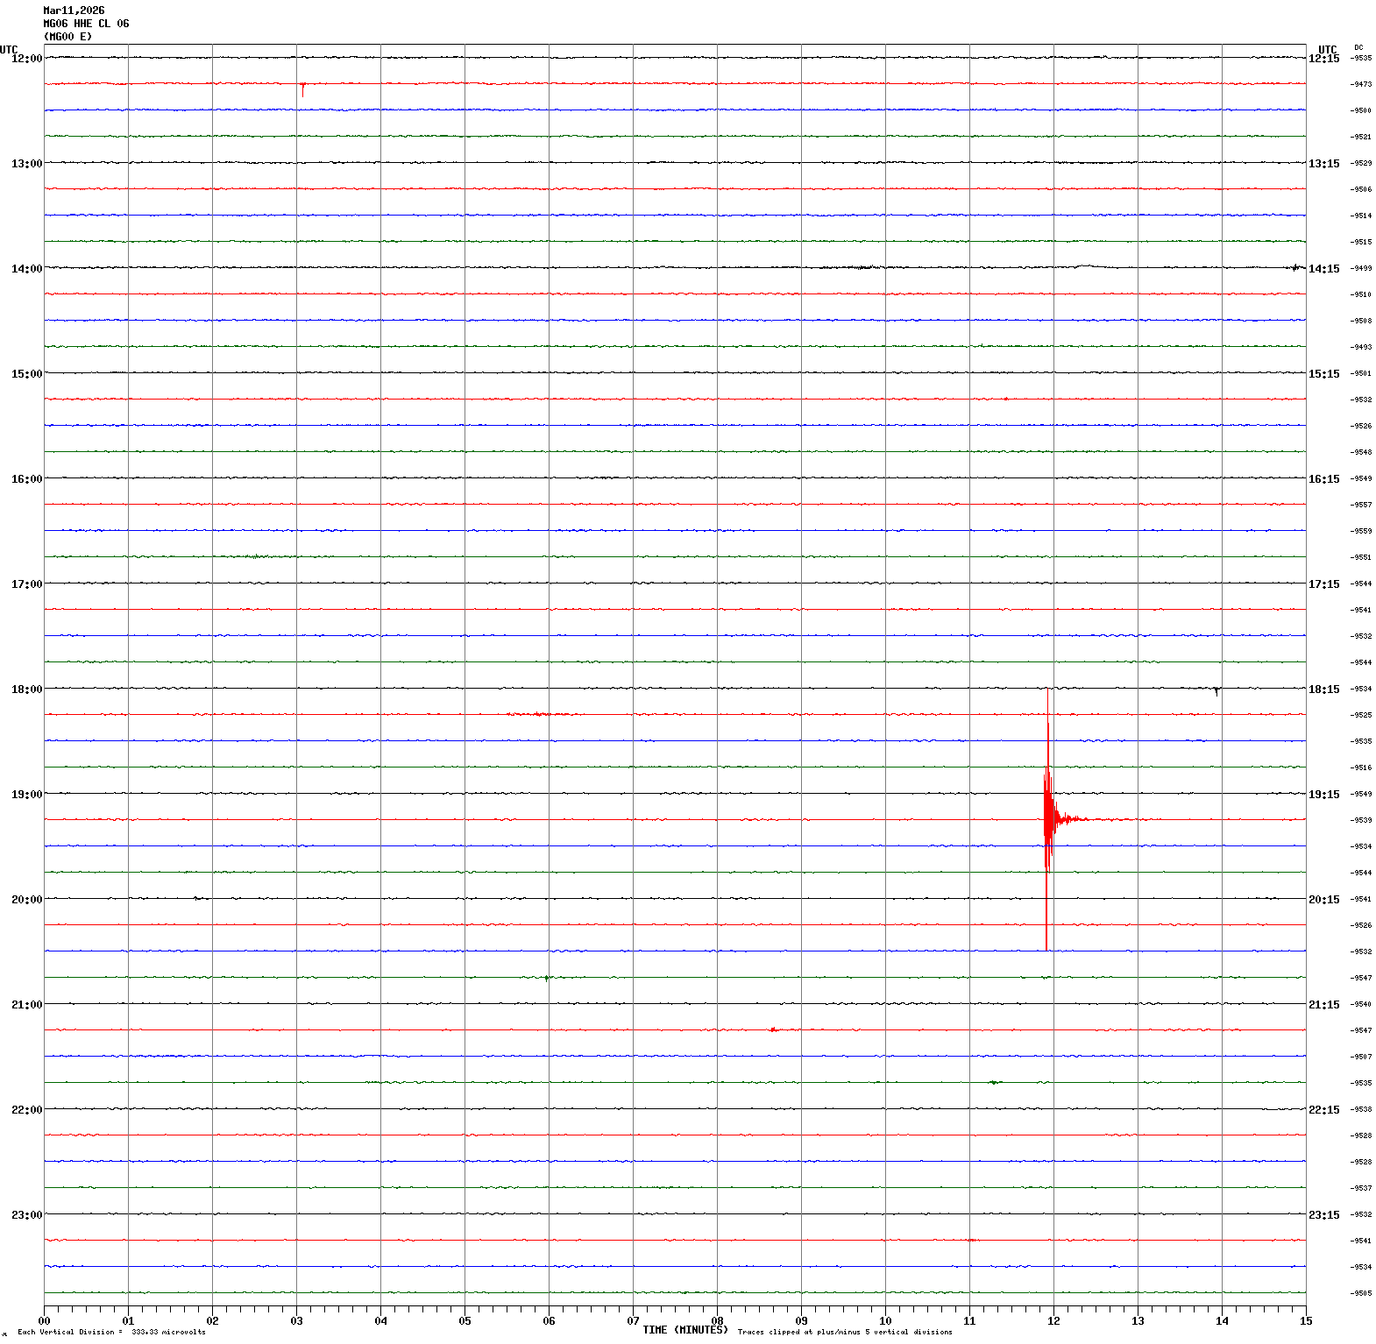This screenshot has height=1344, width=1376.
Task: Click the black spike near minute 14
Action: click(1216, 691)
